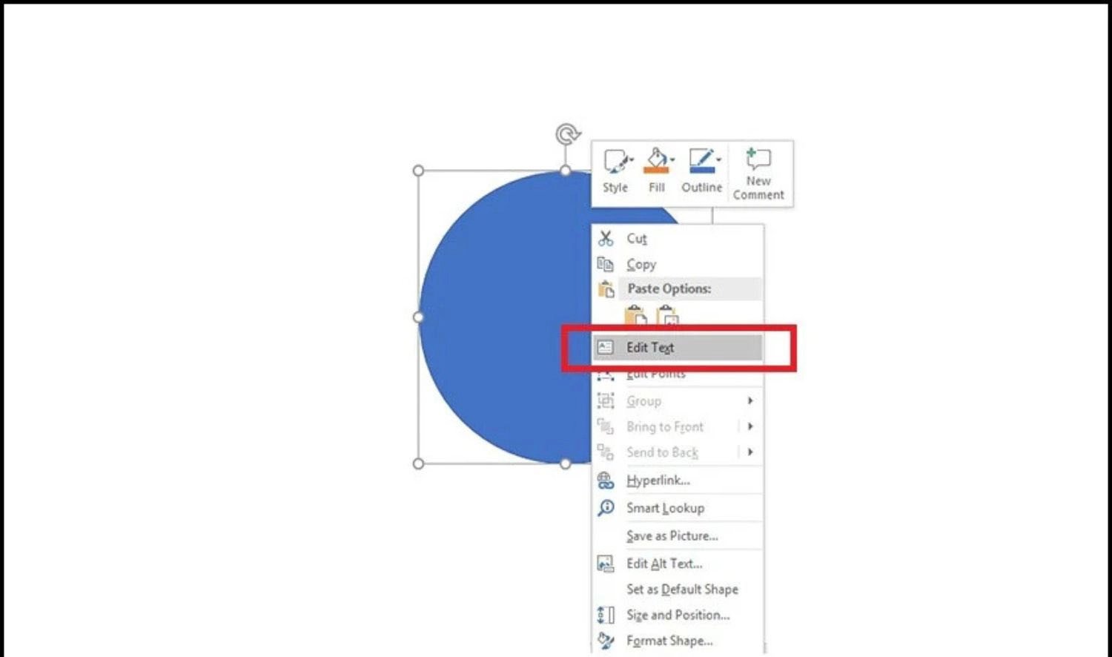The height and width of the screenshot is (657, 1112).
Task: Click the Group icon
Action: pos(606,400)
